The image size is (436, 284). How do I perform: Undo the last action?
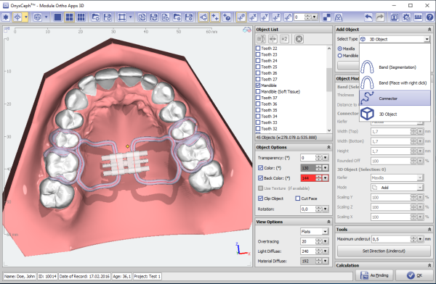368,17
